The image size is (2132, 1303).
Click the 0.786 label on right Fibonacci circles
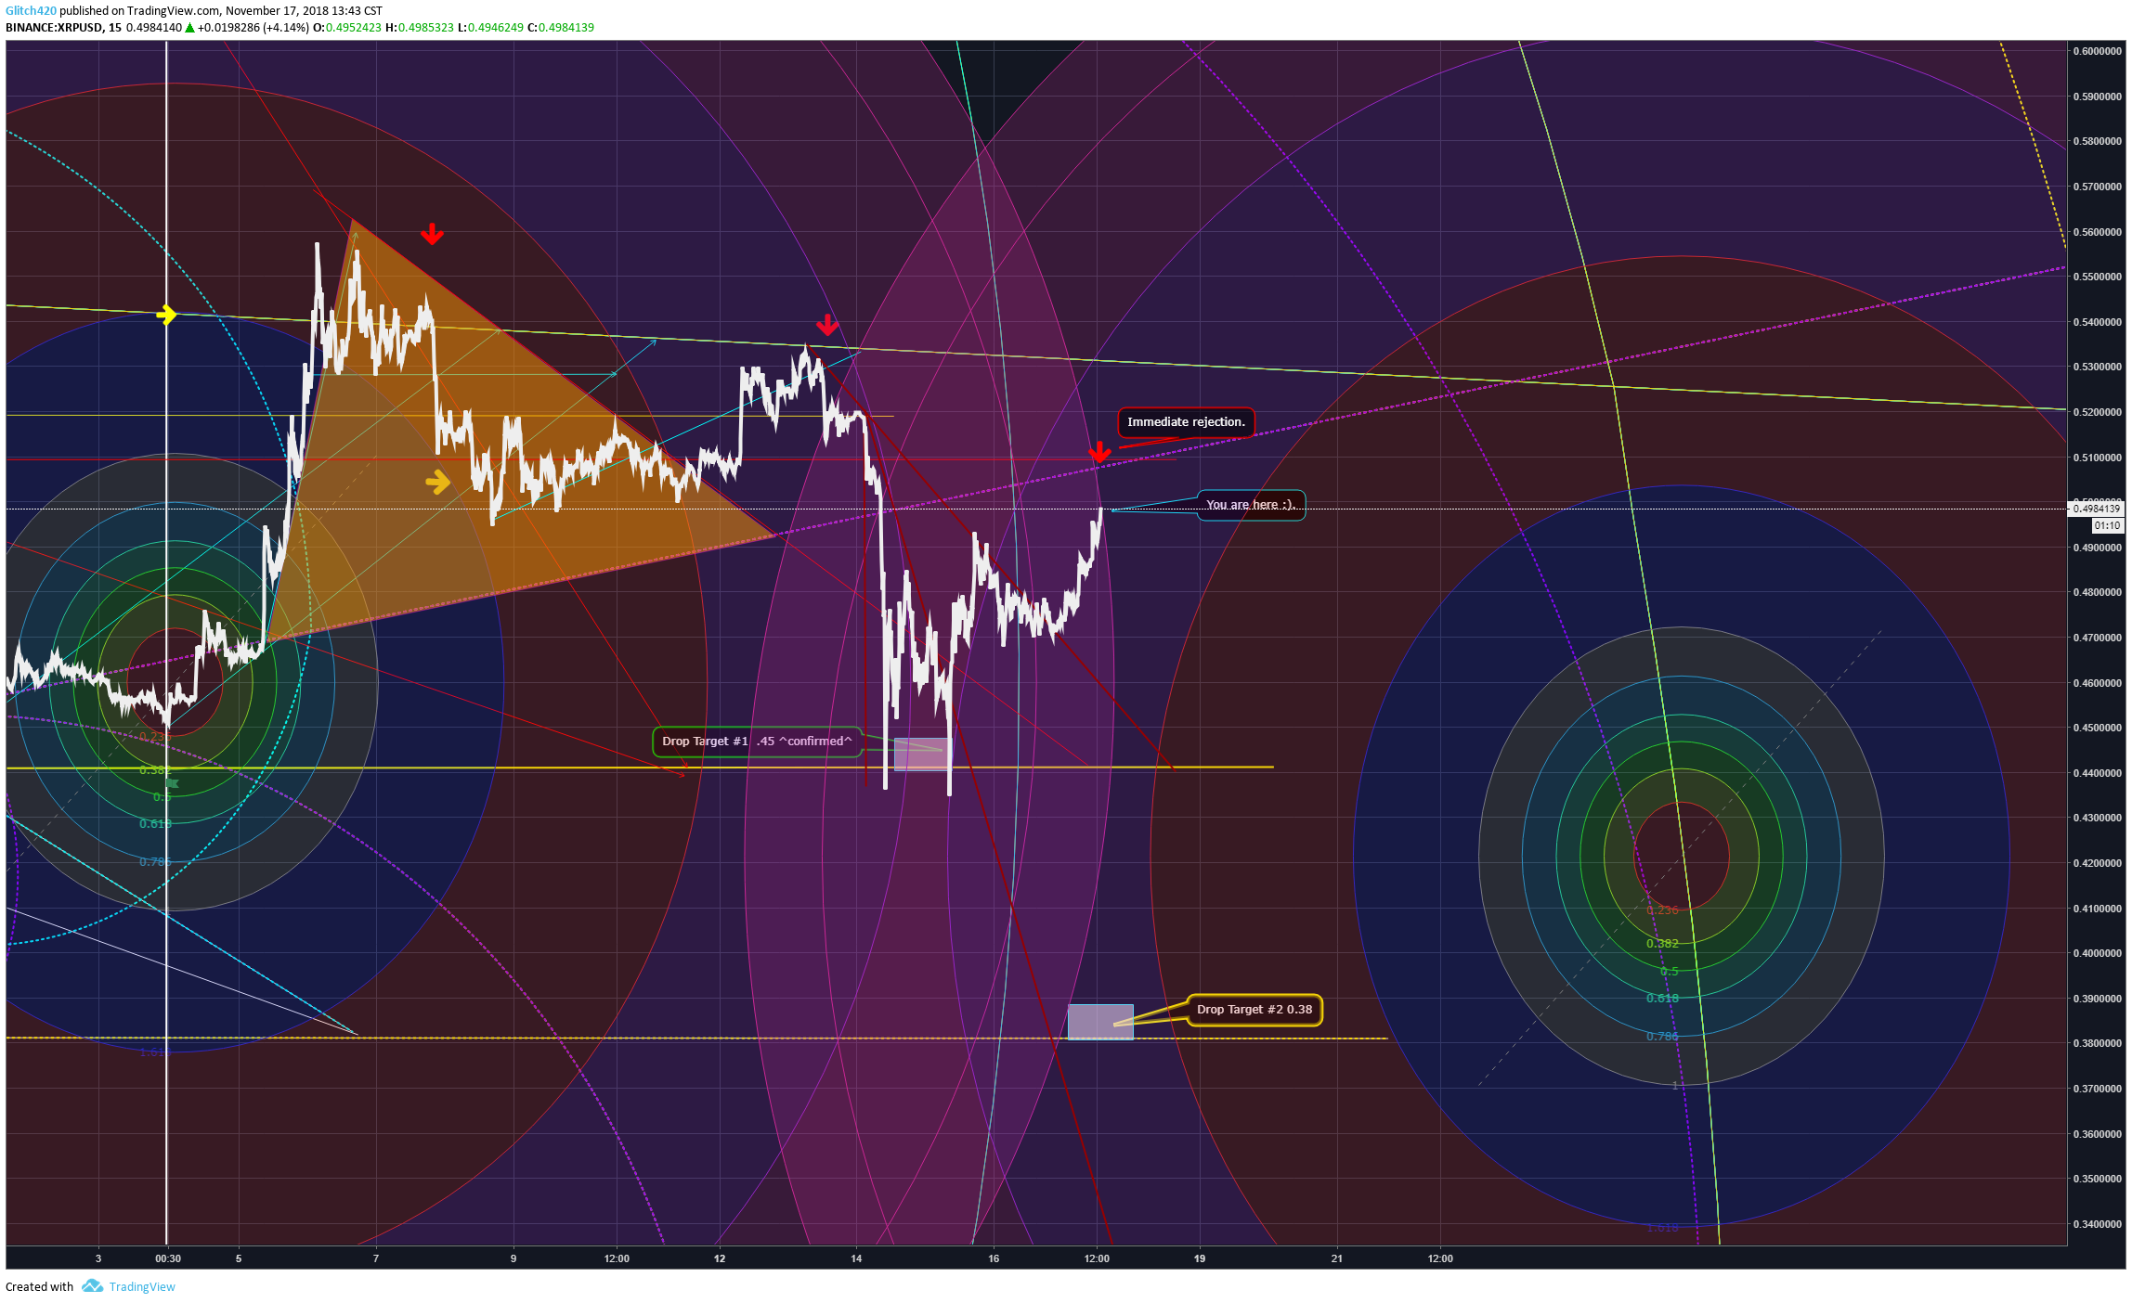coord(1662,1036)
